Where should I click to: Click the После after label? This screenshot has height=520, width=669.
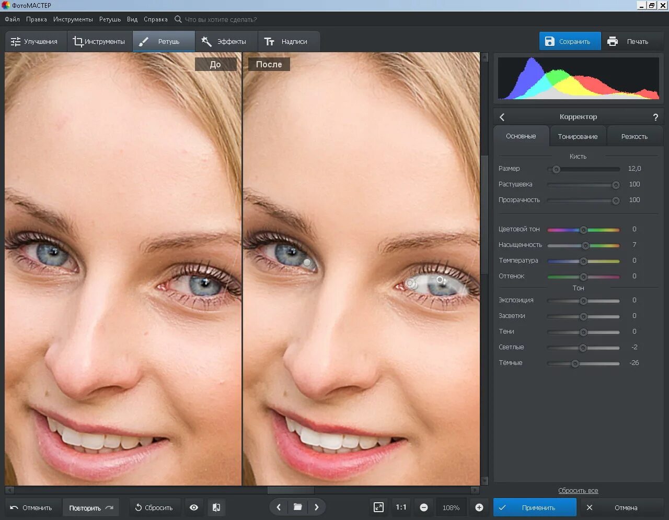(x=269, y=64)
